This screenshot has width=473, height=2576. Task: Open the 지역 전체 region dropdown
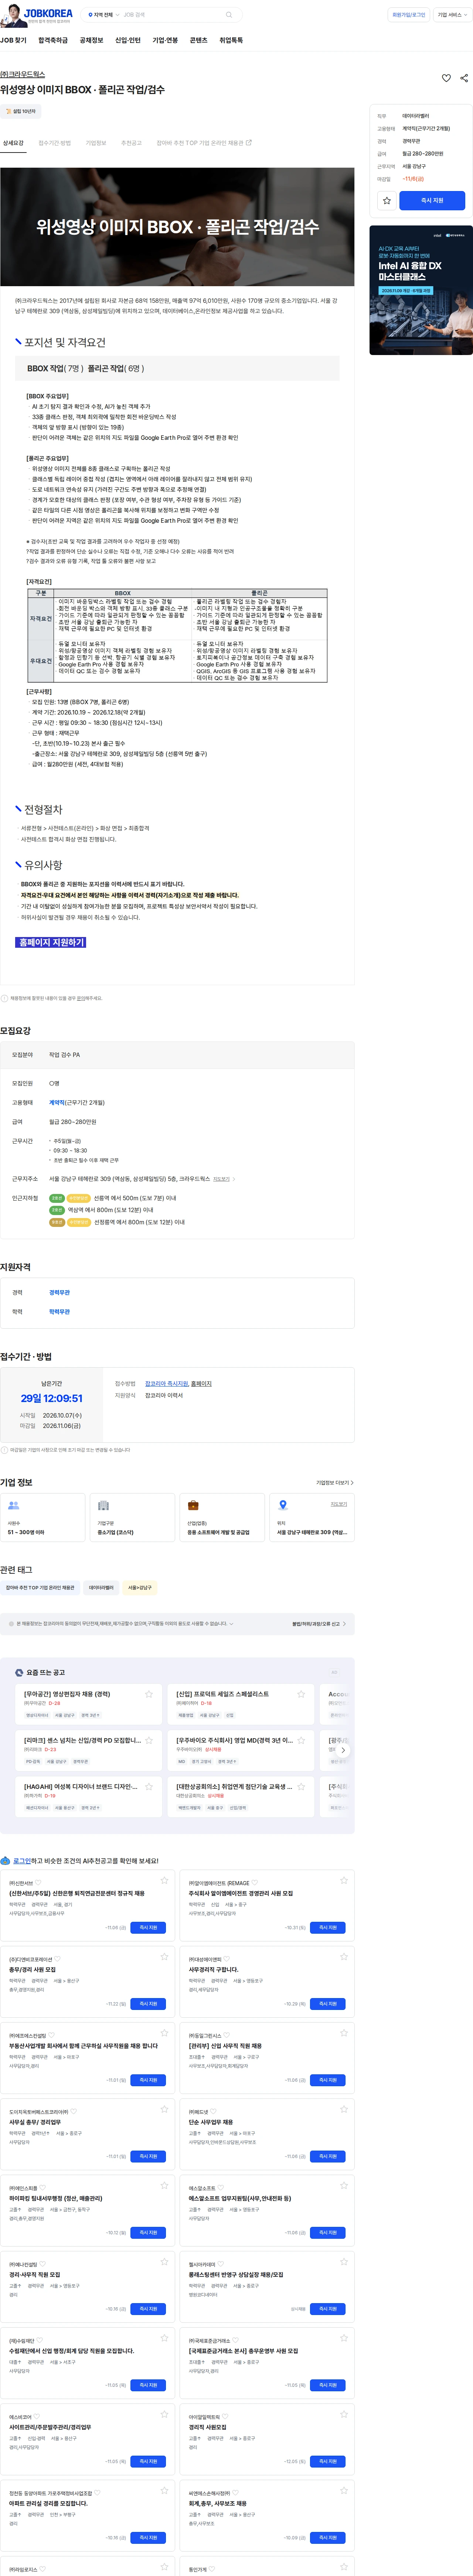click(x=104, y=15)
